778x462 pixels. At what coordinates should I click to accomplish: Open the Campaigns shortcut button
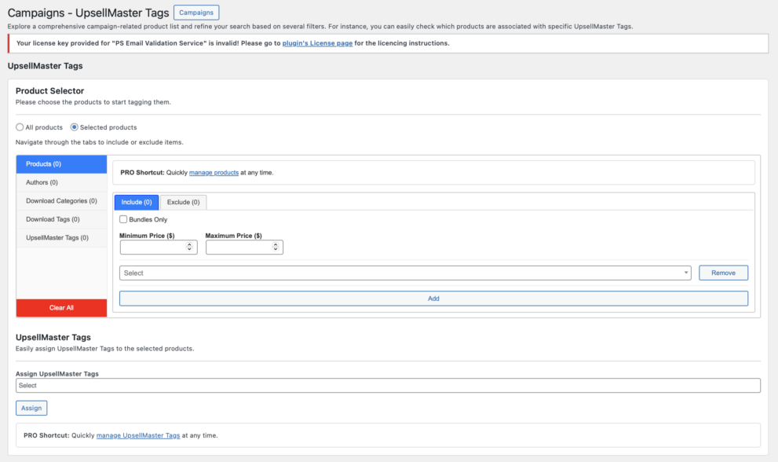195,13
